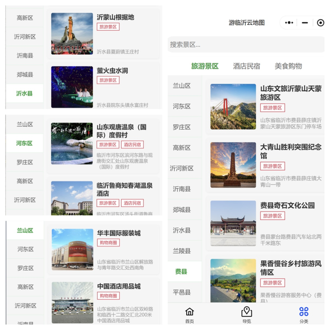Image resolution: width=330 pixels, height=330 pixels.
Task: Select 平邑县 in district list
Action: click(x=181, y=292)
